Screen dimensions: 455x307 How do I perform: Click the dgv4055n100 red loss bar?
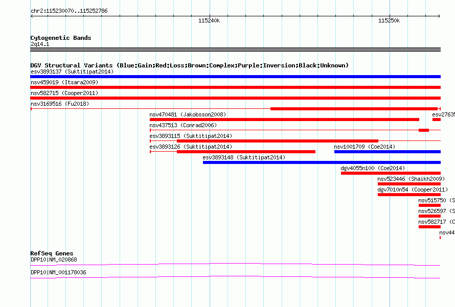coord(391,173)
